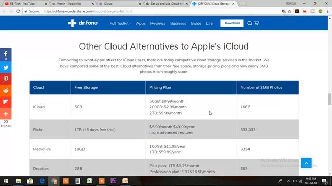Click the 1667 photos value

click(x=245, y=107)
